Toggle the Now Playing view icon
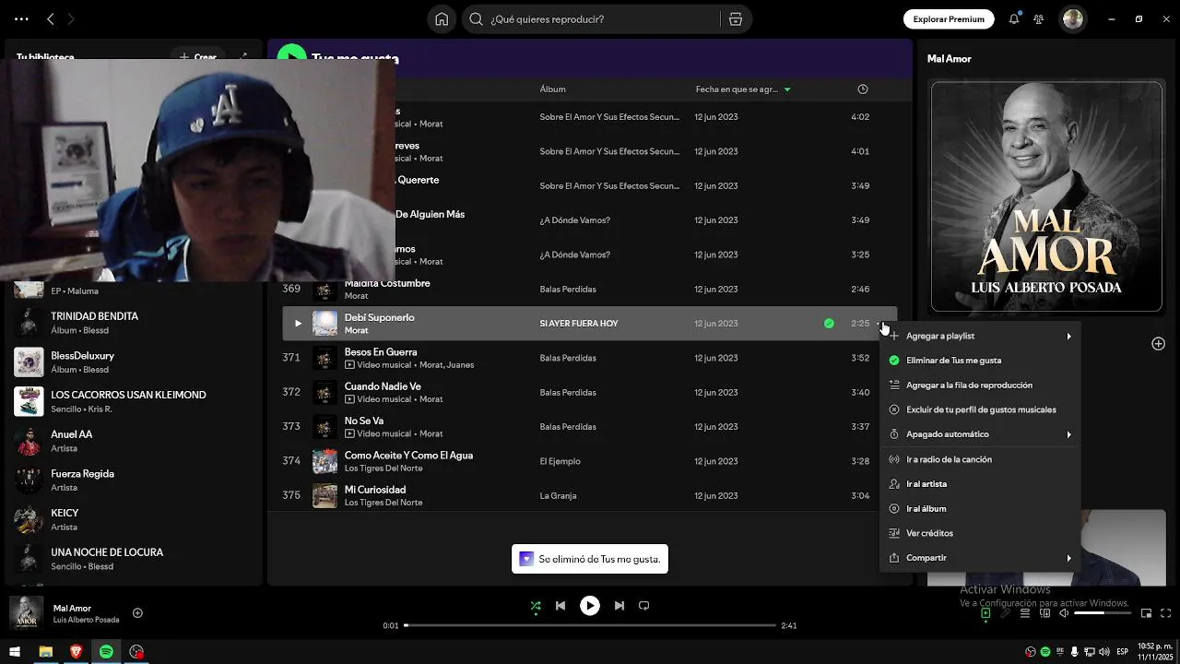The height and width of the screenshot is (664, 1180). click(x=985, y=613)
